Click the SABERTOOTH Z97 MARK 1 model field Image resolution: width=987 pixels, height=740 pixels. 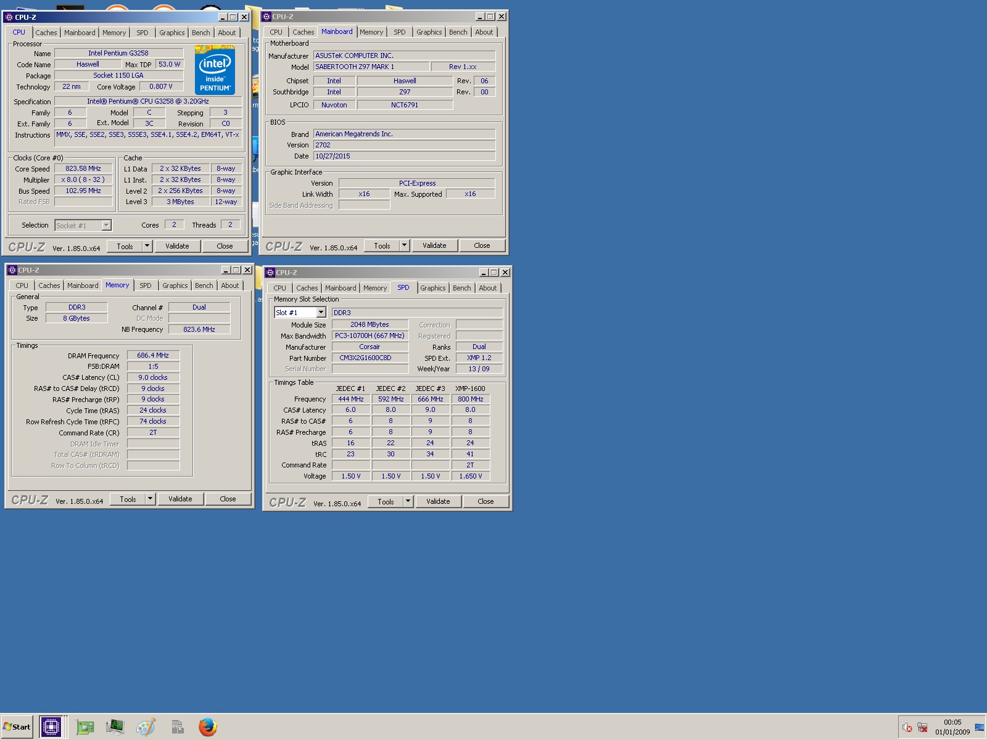pyautogui.click(x=371, y=67)
